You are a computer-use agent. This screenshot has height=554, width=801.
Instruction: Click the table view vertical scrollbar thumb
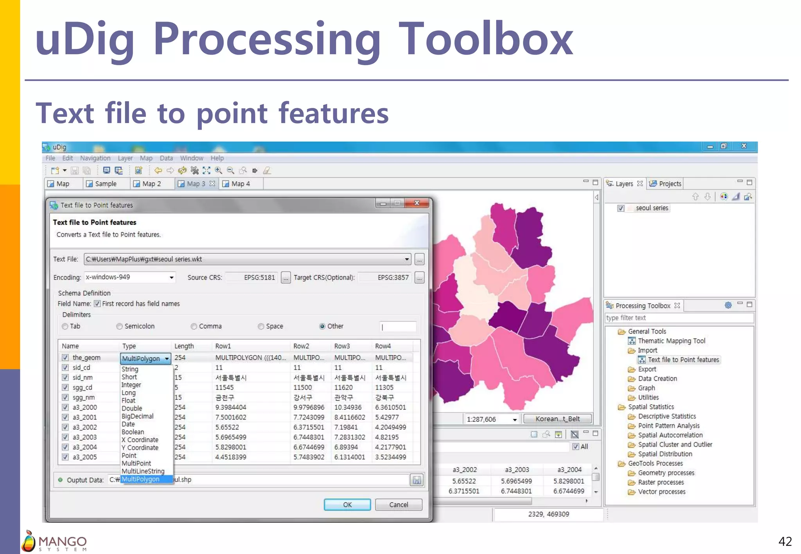pyautogui.click(x=596, y=477)
